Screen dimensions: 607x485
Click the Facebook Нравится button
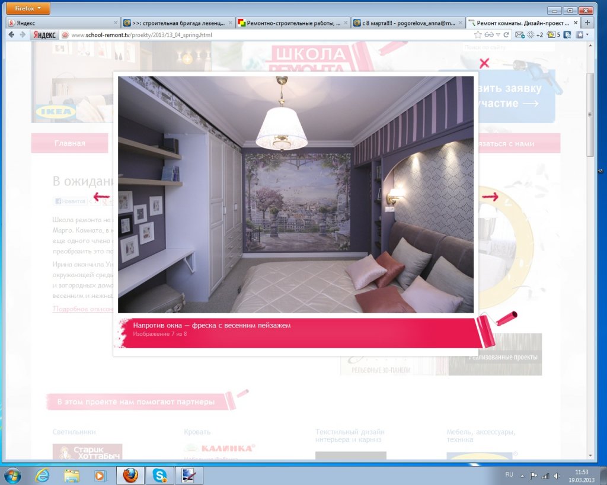click(70, 201)
